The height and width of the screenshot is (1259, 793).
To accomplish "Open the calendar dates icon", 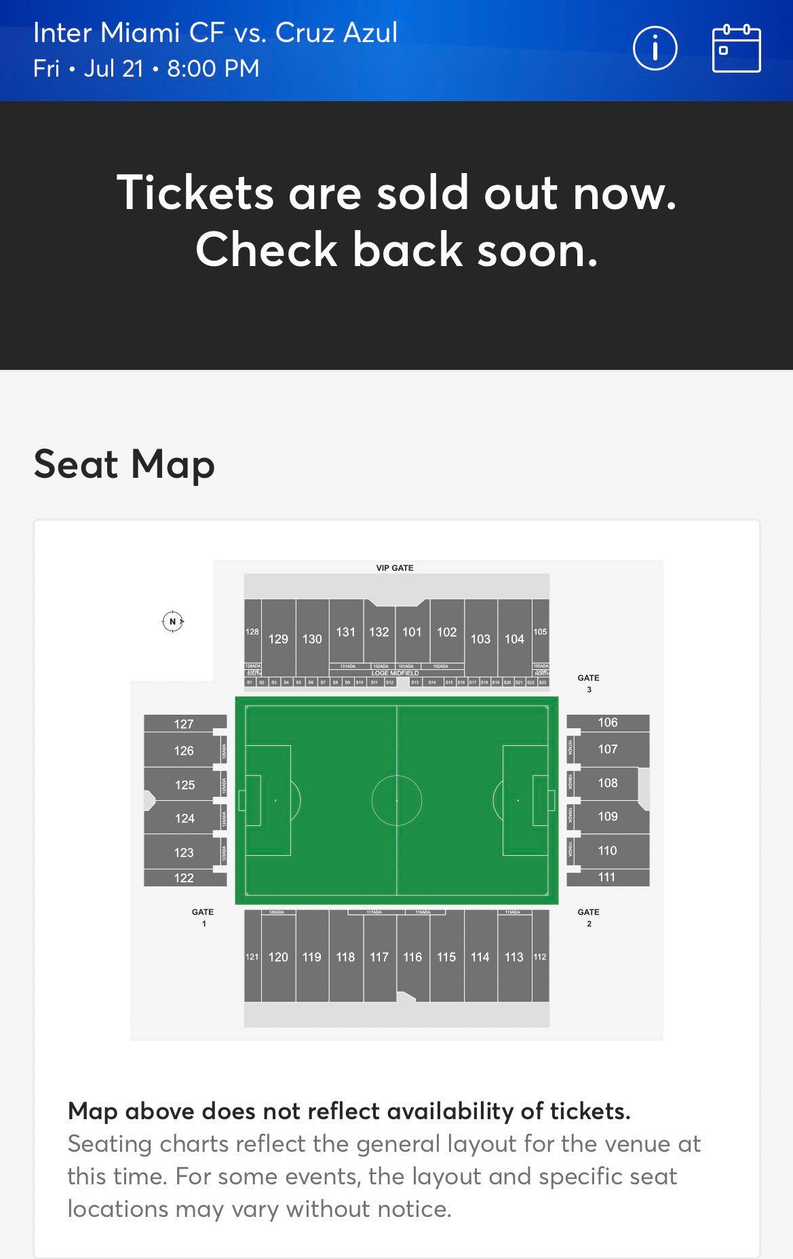I will point(736,48).
